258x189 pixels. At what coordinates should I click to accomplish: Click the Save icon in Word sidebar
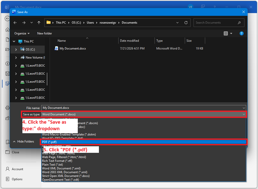point(7,74)
